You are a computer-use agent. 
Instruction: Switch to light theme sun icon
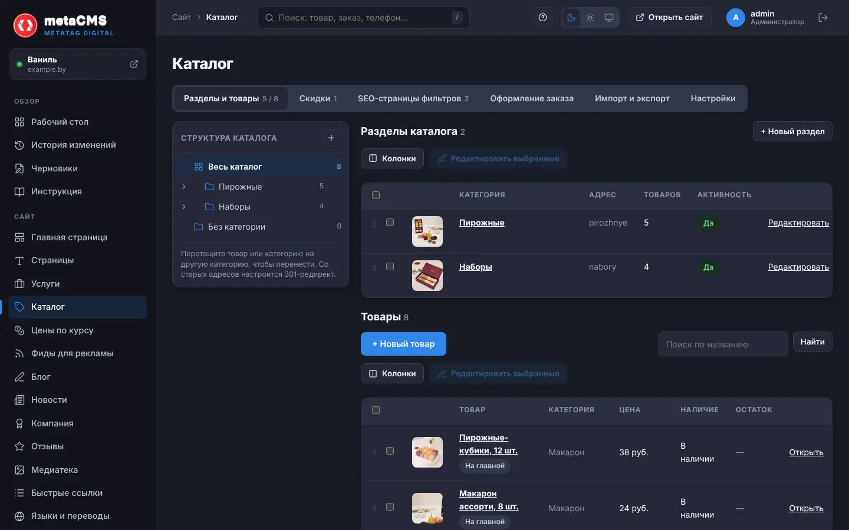(x=590, y=18)
